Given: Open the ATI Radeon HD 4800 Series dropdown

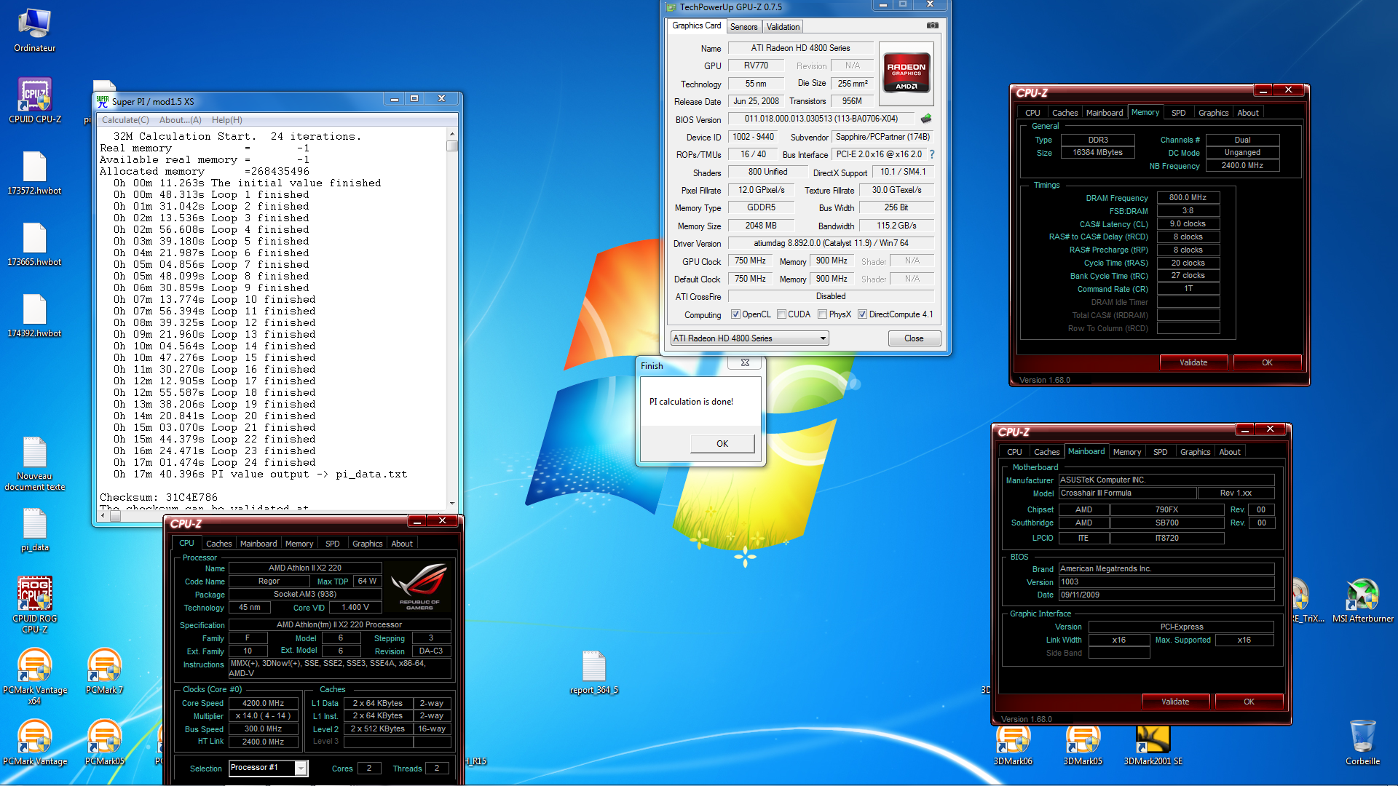Looking at the screenshot, I should [749, 338].
